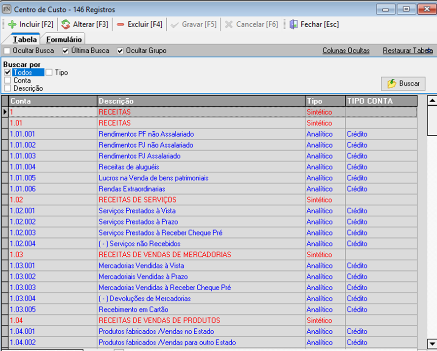This screenshot has width=437, height=351.
Task: Click the Restaurar Tabela link
Action: point(406,51)
